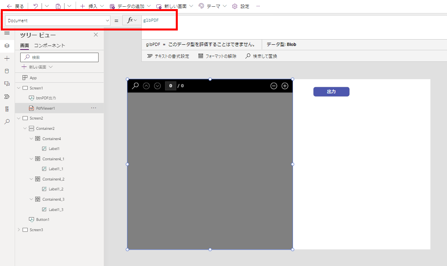Zoom out on the PDF viewer control
The image size is (447, 266).
pyautogui.click(x=274, y=85)
